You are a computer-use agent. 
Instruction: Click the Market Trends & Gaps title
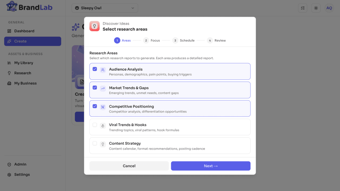click(x=129, y=88)
